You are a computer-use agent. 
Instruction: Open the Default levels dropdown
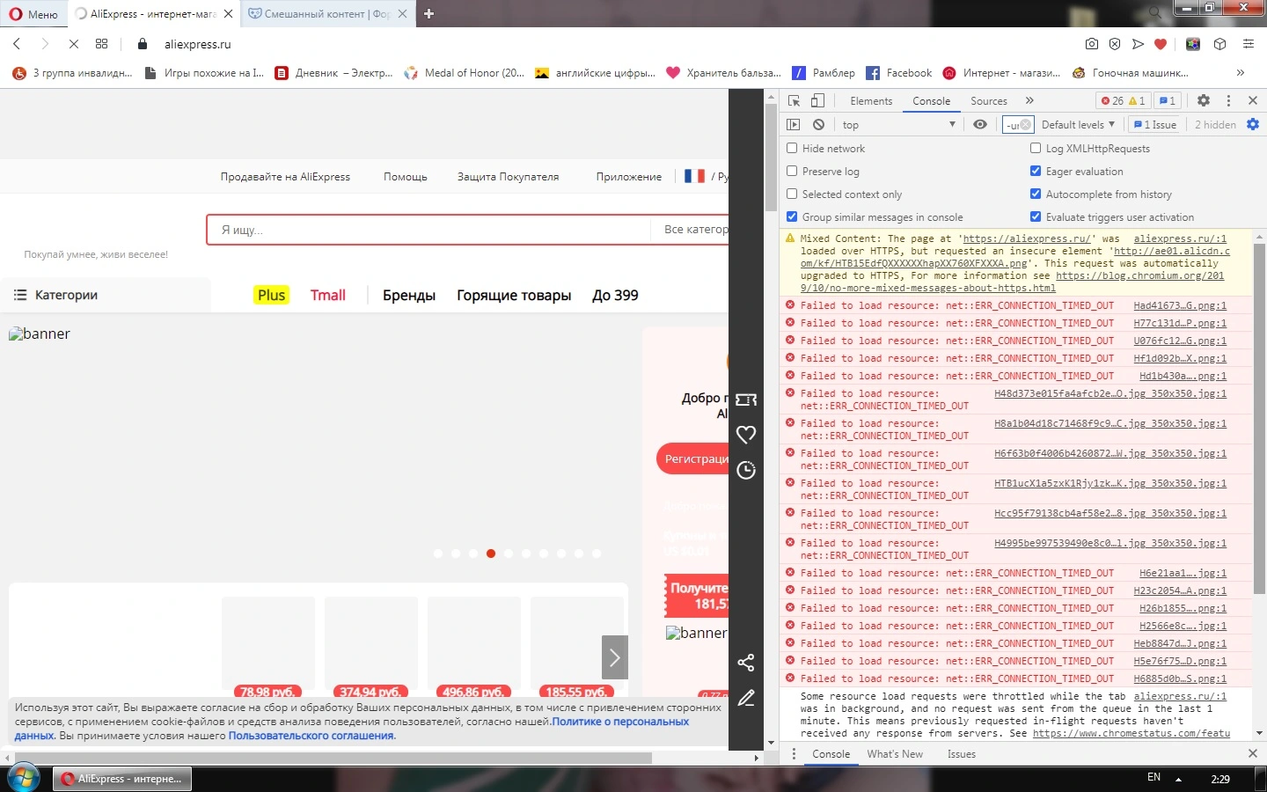[1078, 125]
